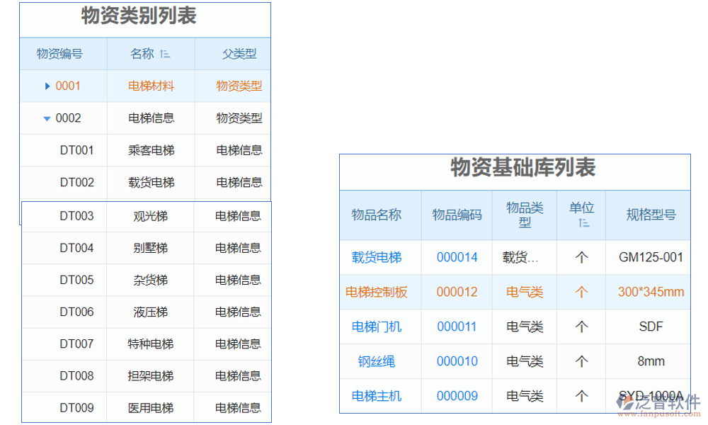Click the triangle arrow next to 0001

pyautogui.click(x=46, y=86)
